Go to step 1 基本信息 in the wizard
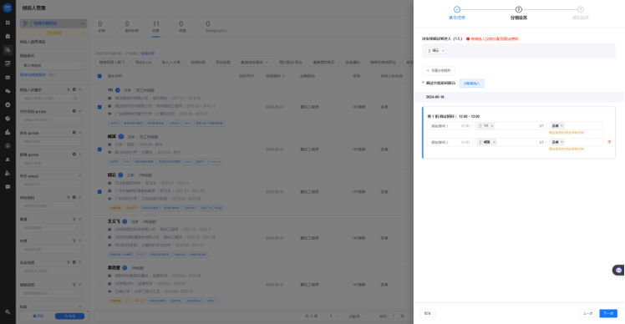Viewport: 625px width, 324px height. point(457,13)
